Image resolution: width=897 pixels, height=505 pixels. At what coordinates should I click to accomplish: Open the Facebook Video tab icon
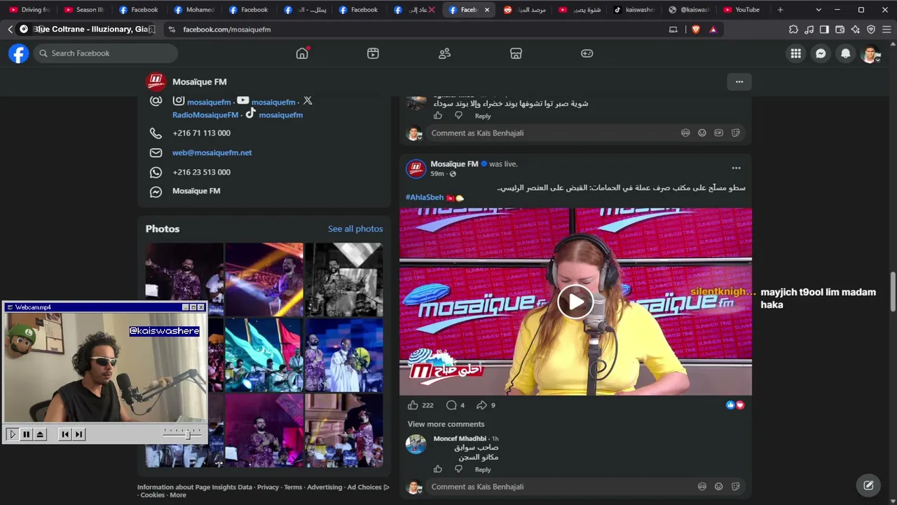point(373,53)
